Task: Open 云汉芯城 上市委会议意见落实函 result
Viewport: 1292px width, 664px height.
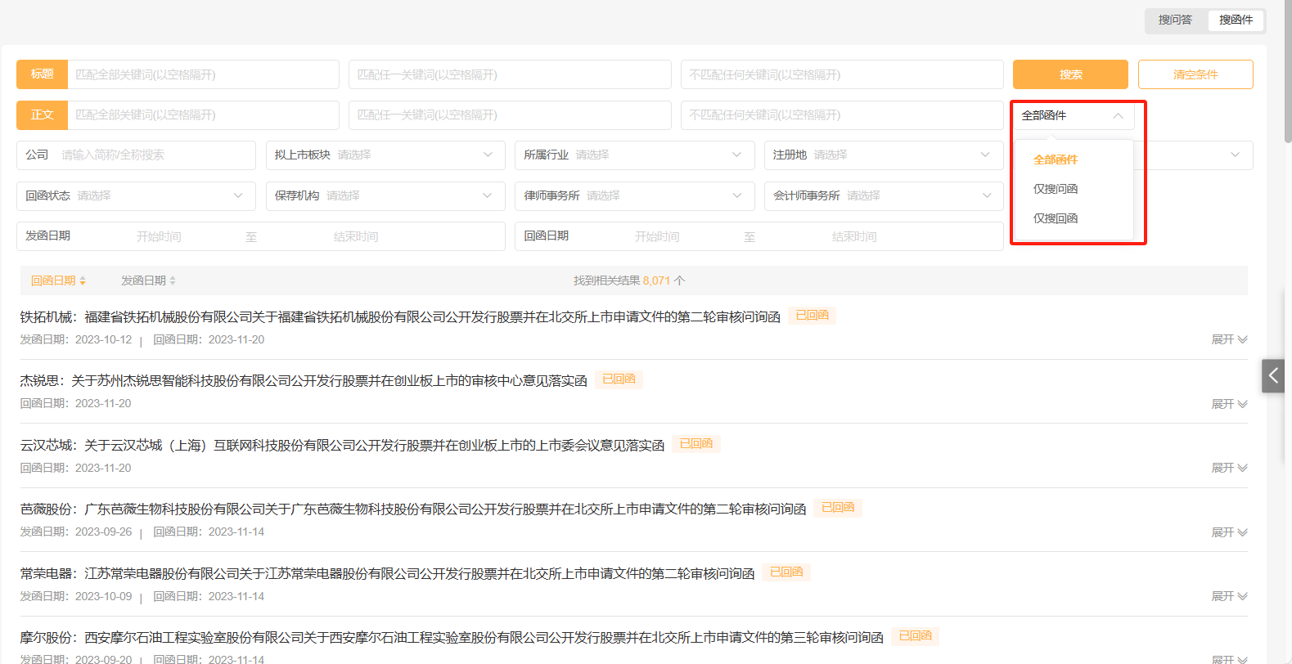Action: pos(342,445)
